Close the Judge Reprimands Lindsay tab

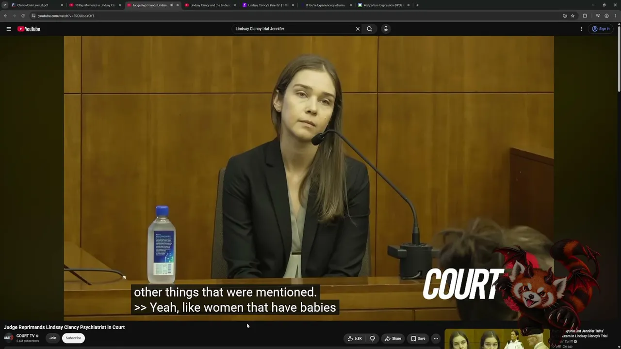point(178,5)
